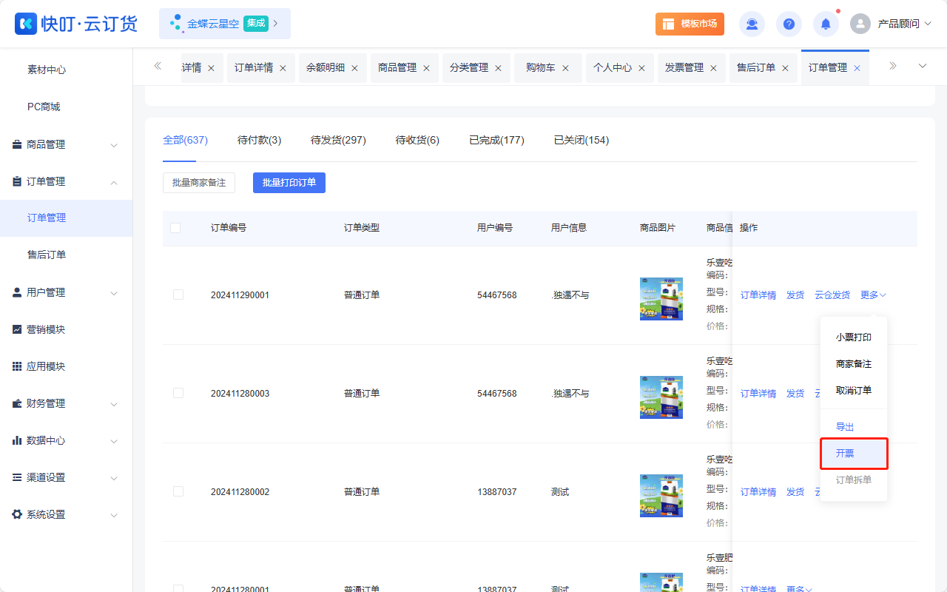Open 订单详情 link for order 202411290001
Screen dimensions: 947x592
pyautogui.click(x=758, y=295)
